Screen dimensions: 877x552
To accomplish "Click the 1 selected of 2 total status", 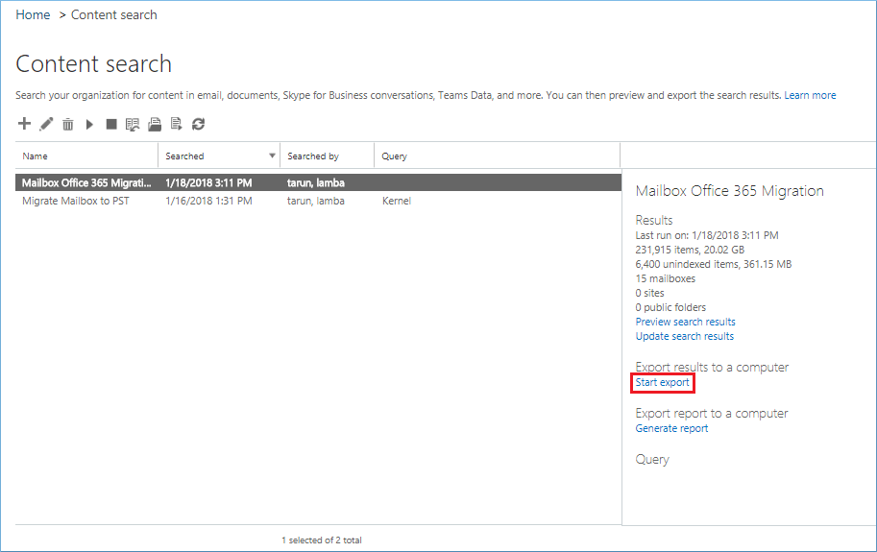I will tap(322, 540).
